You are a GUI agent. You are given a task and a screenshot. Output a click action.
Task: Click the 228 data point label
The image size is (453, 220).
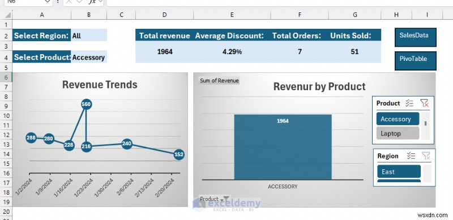pyautogui.click(x=69, y=145)
